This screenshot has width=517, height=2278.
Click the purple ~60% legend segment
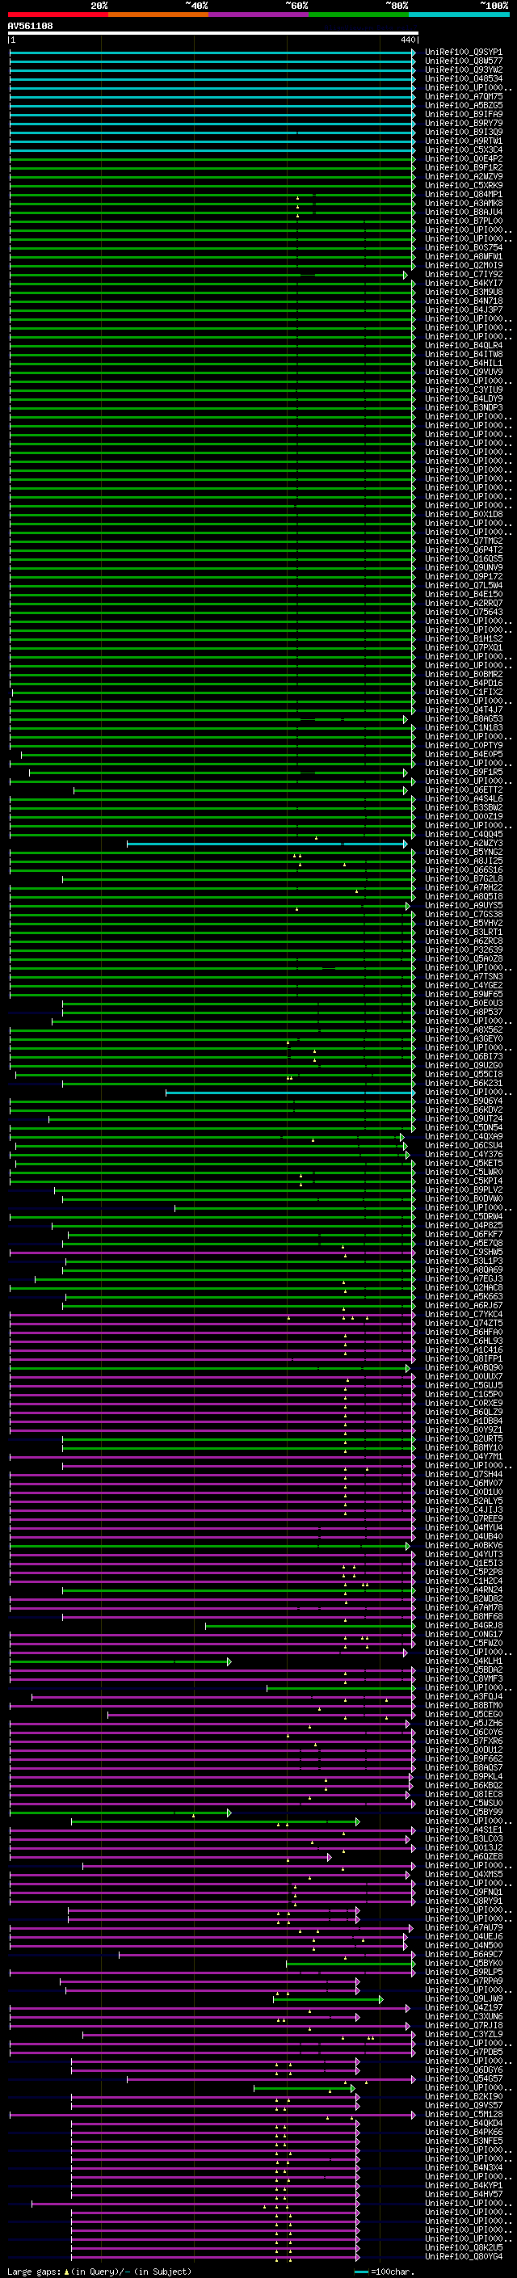click(258, 15)
